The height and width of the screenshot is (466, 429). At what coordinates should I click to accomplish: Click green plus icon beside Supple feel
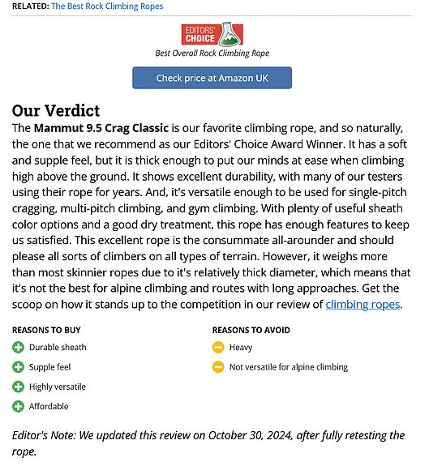(x=18, y=367)
